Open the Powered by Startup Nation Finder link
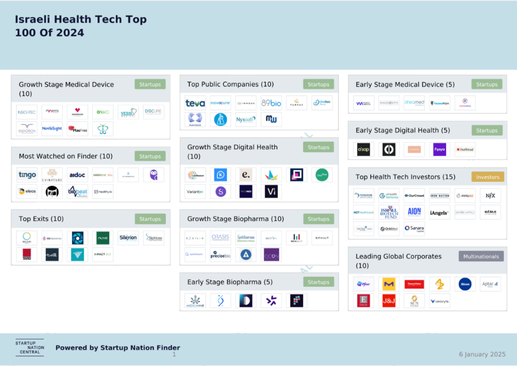Screen dimensions: 517x366 117,348
